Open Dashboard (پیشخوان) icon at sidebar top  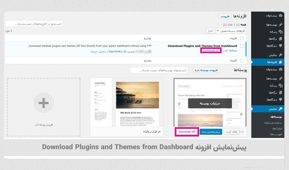[x=280, y=16]
